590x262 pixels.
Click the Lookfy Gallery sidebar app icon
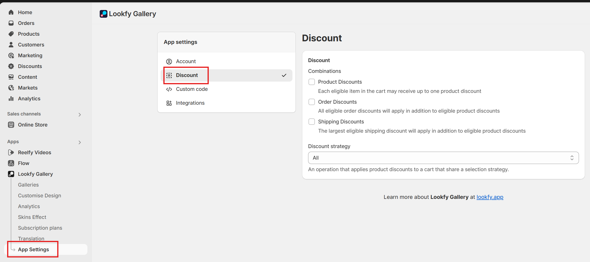click(x=11, y=174)
